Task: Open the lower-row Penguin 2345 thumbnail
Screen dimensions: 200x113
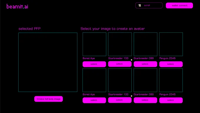Action: pyautogui.click(x=171, y=80)
